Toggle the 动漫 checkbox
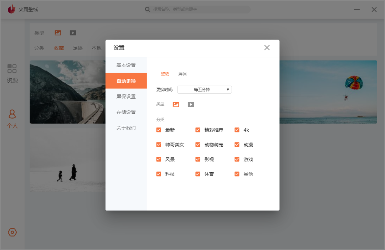Screen dimensions: 385x250 (237, 145)
